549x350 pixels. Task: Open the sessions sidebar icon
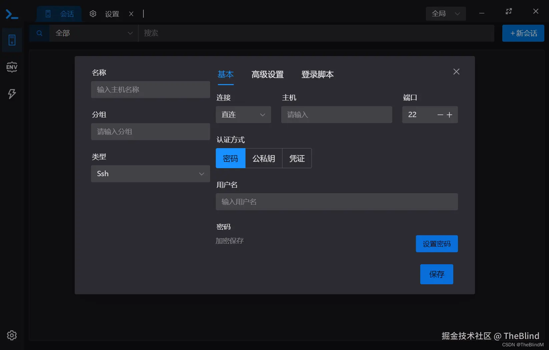click(x=12, y=40)
